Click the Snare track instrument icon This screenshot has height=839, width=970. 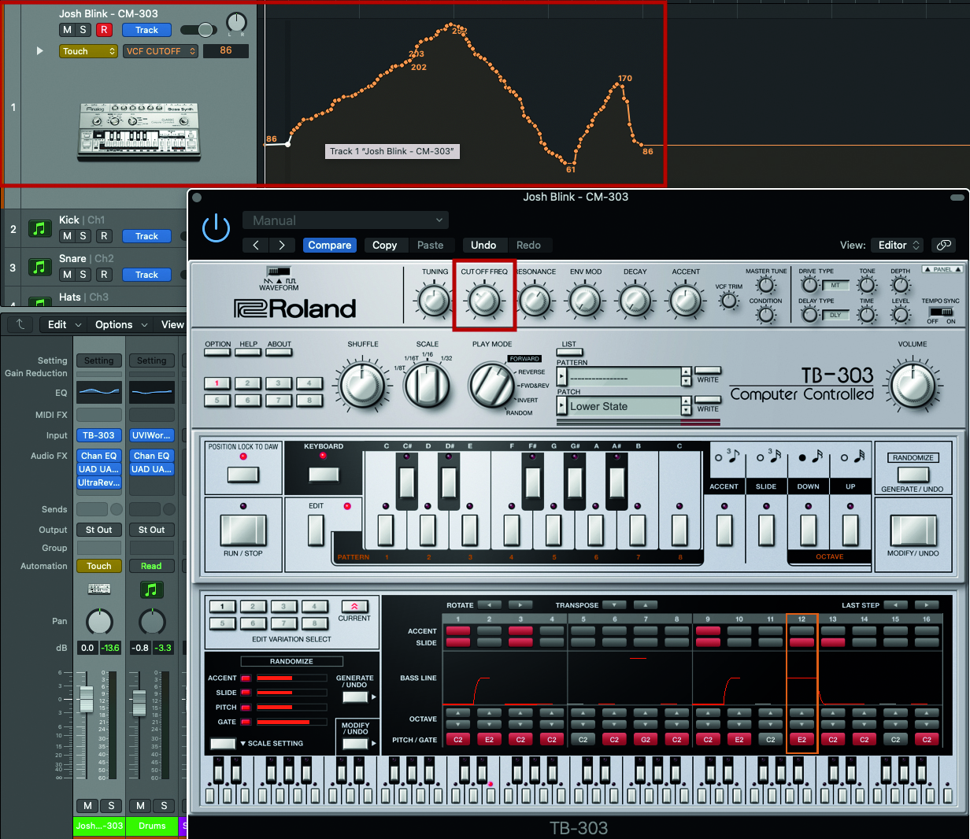coord(39,267)
